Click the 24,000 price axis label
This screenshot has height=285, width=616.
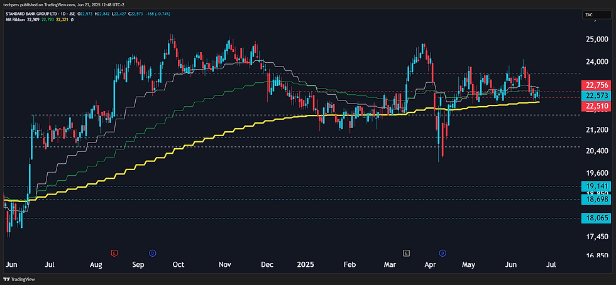597,62
